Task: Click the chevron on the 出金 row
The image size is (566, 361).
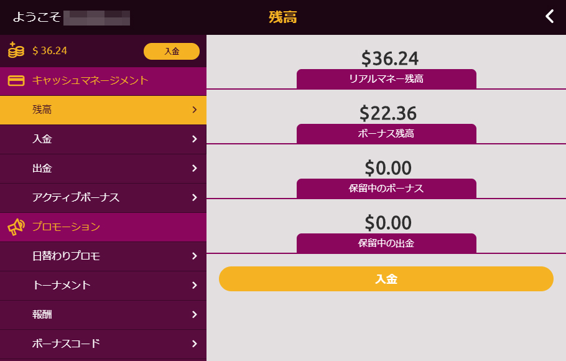Action: pyautogui.click(x=195, y=169)
